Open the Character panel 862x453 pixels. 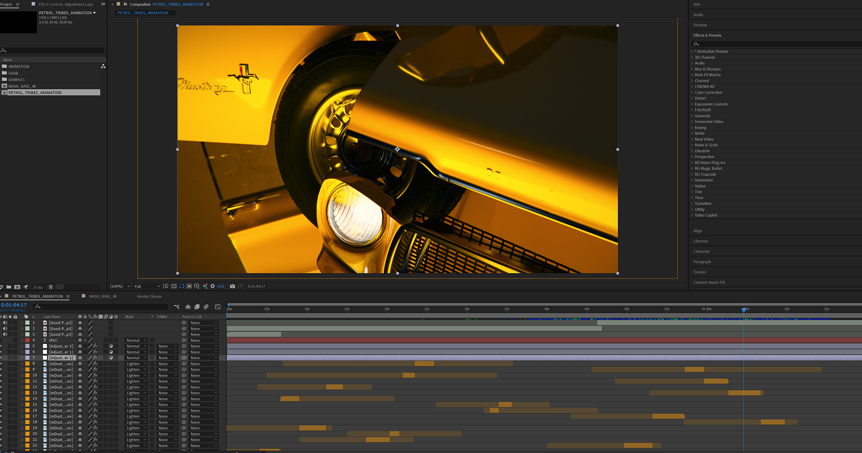click(701, 251)
